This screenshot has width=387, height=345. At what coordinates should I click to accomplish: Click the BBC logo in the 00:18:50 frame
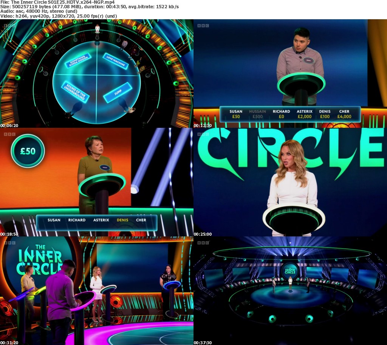pyautogui.click(x=9, y=134)
